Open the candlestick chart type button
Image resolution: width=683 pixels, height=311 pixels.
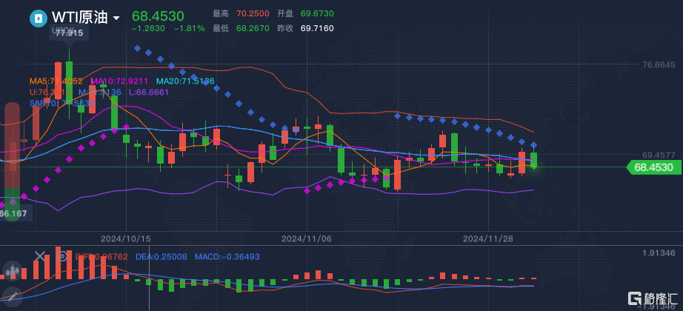click(12, 271)
